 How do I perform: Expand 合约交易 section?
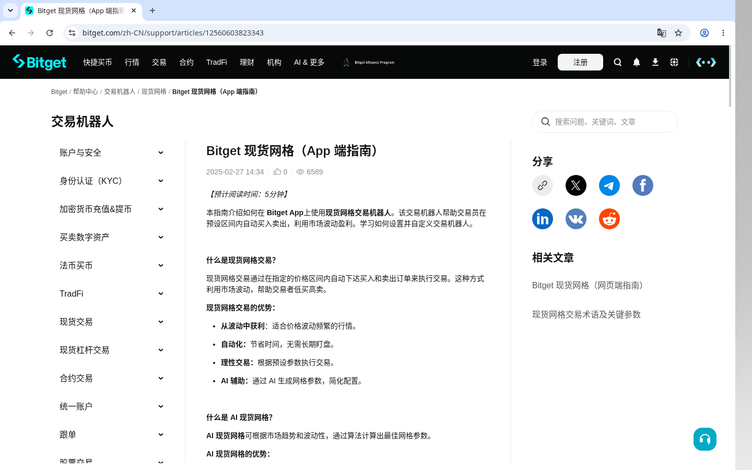[112, 378]
